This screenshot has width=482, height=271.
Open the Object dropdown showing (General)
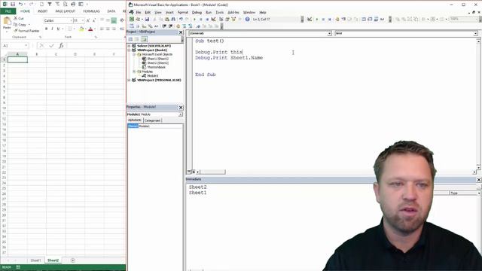click(329, 33)
